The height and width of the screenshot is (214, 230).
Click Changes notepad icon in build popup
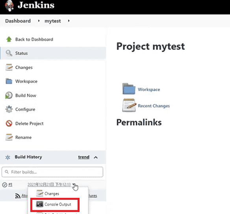coord(40,193)
